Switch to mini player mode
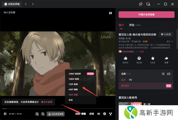Image resolution: width=178 pixels, height=120 pixels. [148, 4]
